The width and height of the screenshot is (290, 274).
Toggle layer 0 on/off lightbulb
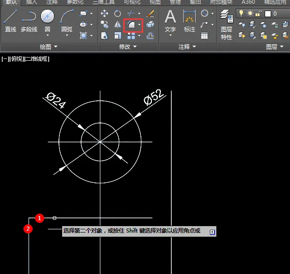[x=241, y=13]
